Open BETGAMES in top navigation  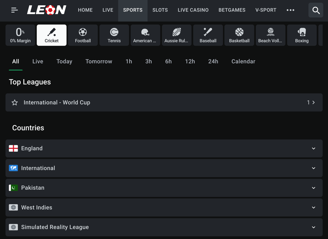(x=232, y=10)
